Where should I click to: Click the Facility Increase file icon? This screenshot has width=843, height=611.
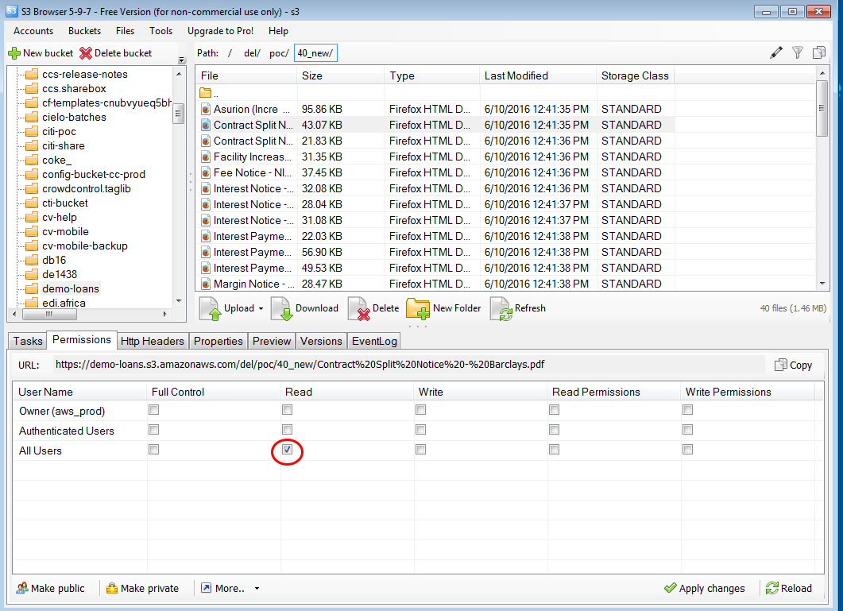click(x=205, y=157)
